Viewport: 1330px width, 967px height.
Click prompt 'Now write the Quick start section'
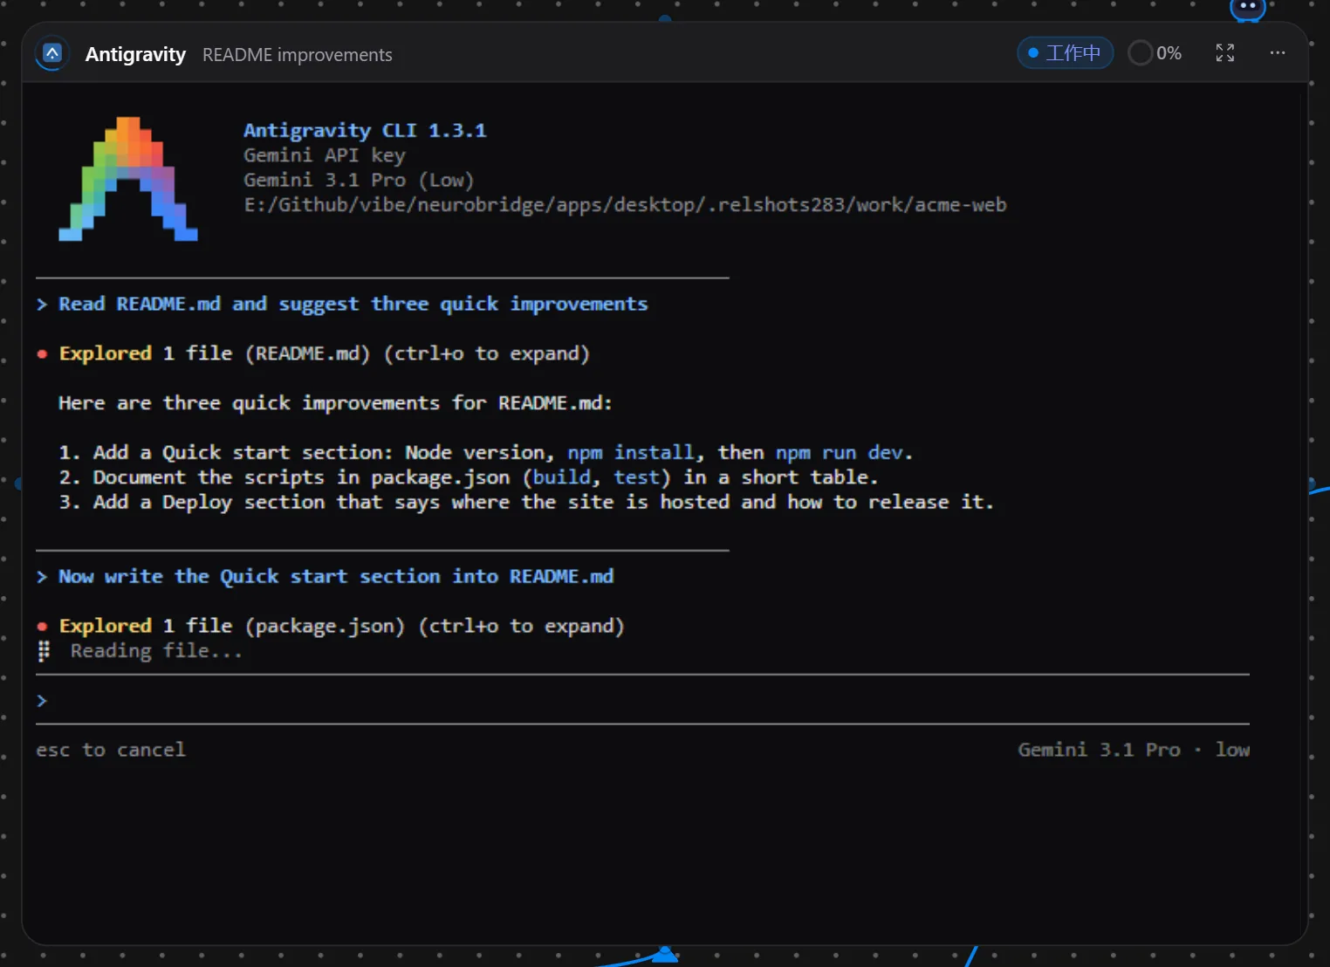(336, 576)
